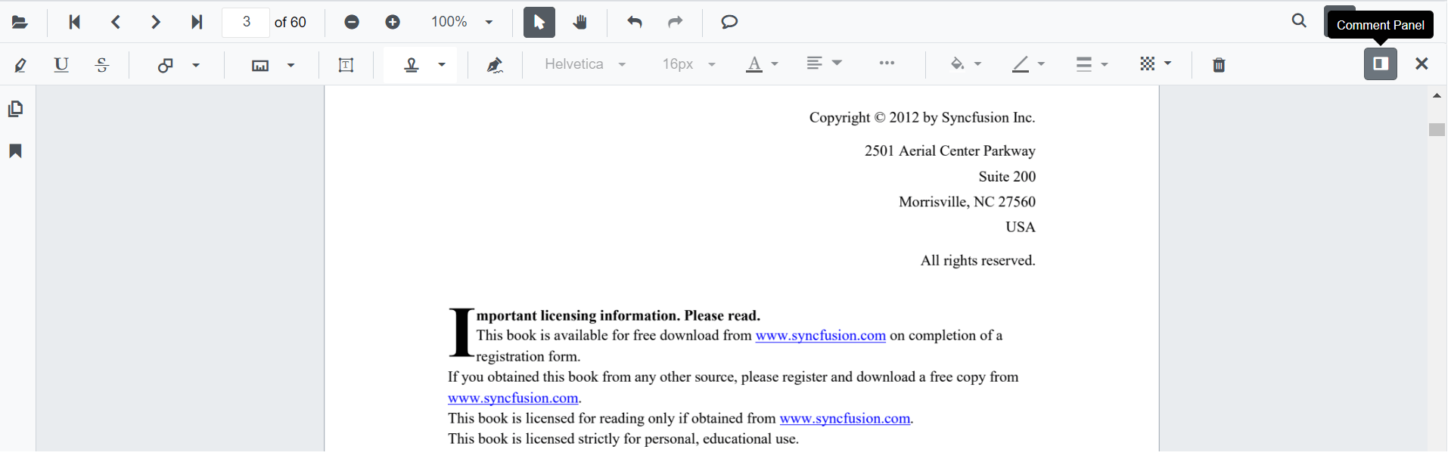Open the font color picker
This screenshot has width=1451, height=465.
pyautogui.click(x=762, y=65)
